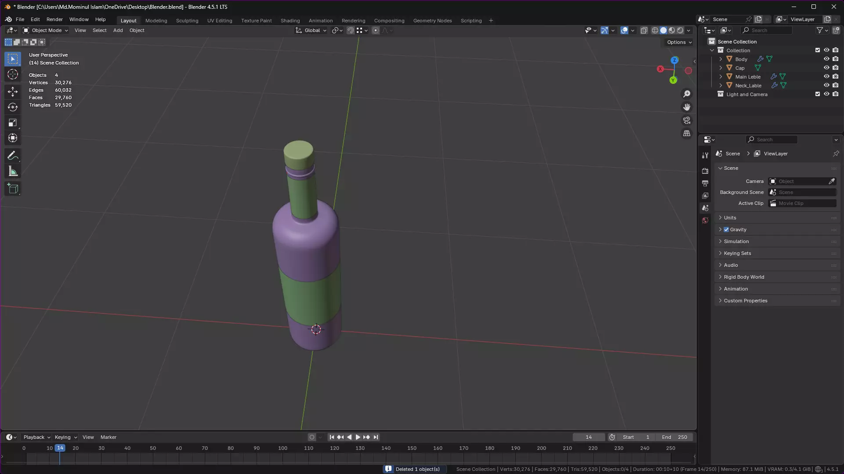Select the Measure ruler tool
The height and width of the screenshot is (474, 844).
click(x=13, y=172)
